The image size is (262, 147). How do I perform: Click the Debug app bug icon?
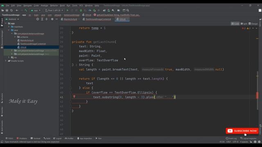81,10
